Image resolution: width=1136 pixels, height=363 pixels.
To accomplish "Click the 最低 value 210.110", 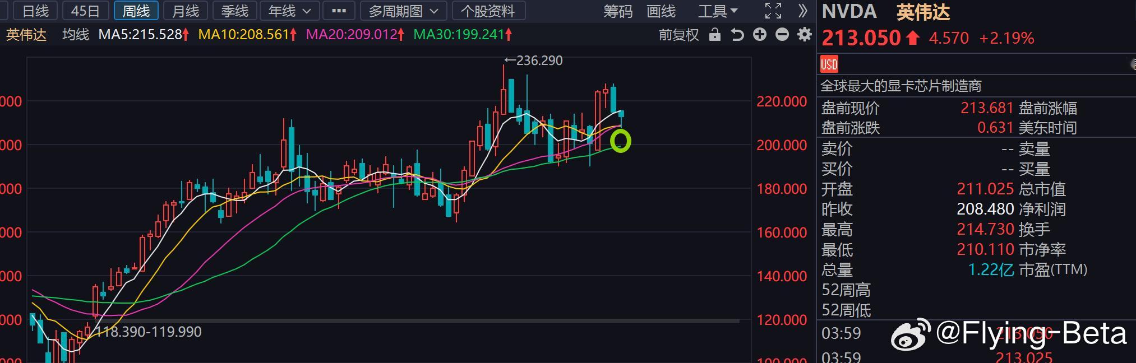I will point(985,249).
